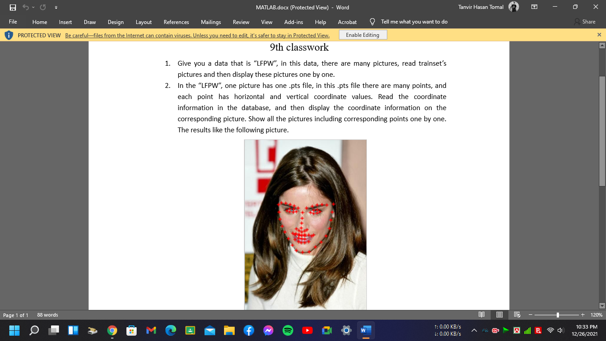606x341 pixels.
Task: Open Spotify from the taskbar
Action: tap(287, 330)
